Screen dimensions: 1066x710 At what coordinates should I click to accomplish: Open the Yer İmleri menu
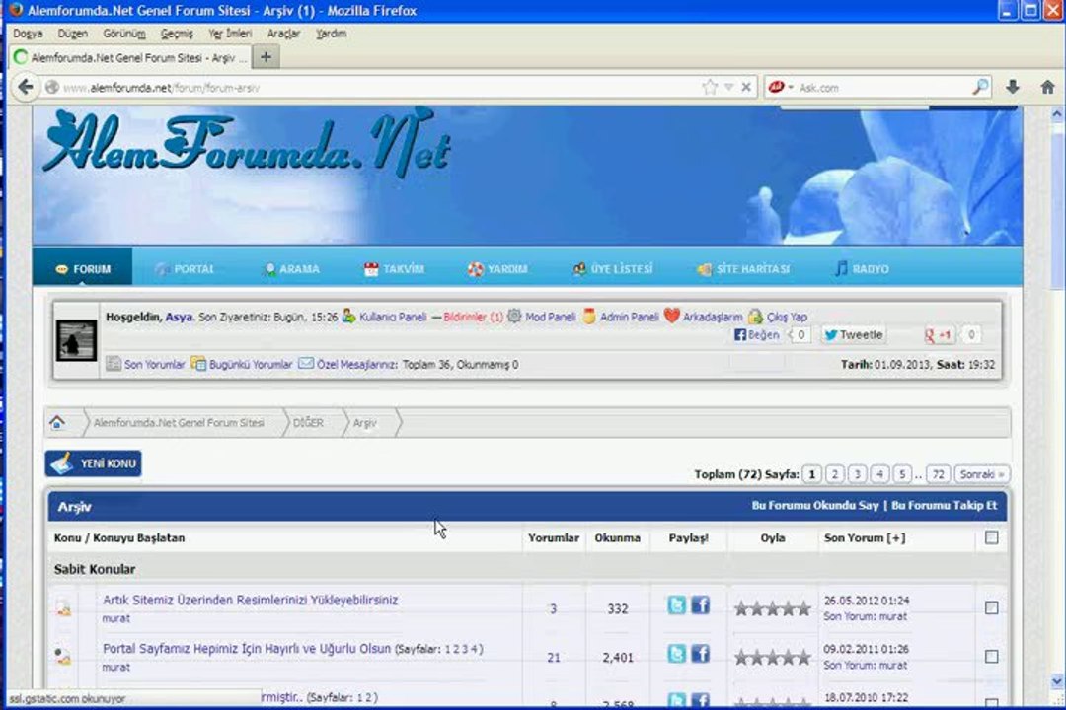(x=230, y=34)
